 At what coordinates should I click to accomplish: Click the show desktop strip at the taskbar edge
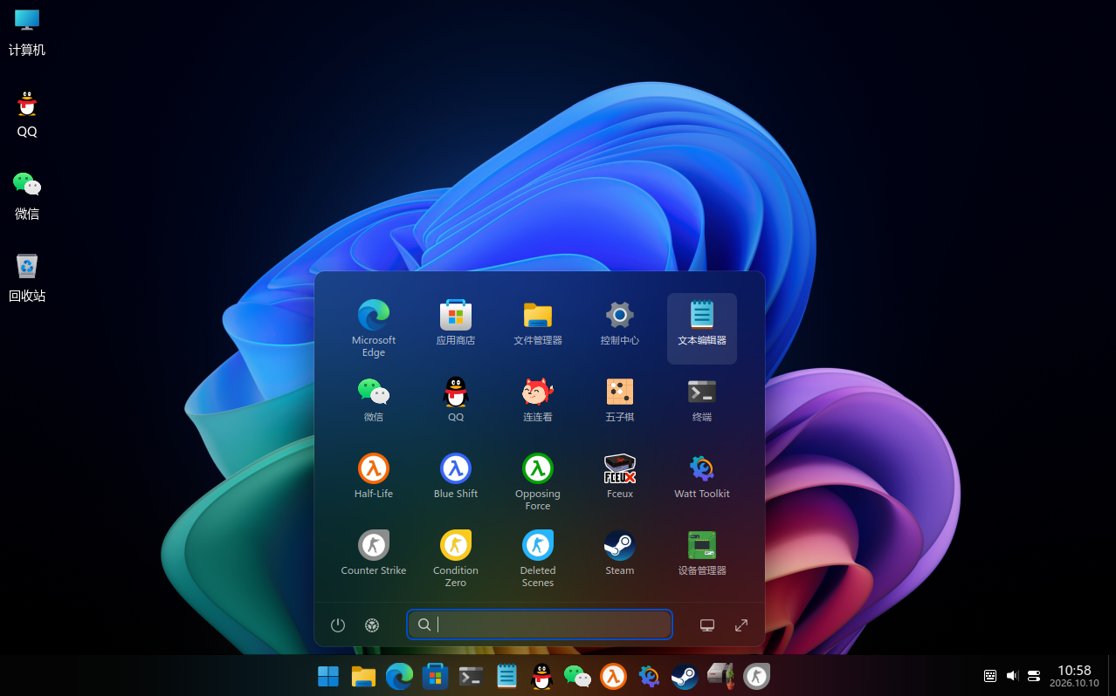point(1112,676)
